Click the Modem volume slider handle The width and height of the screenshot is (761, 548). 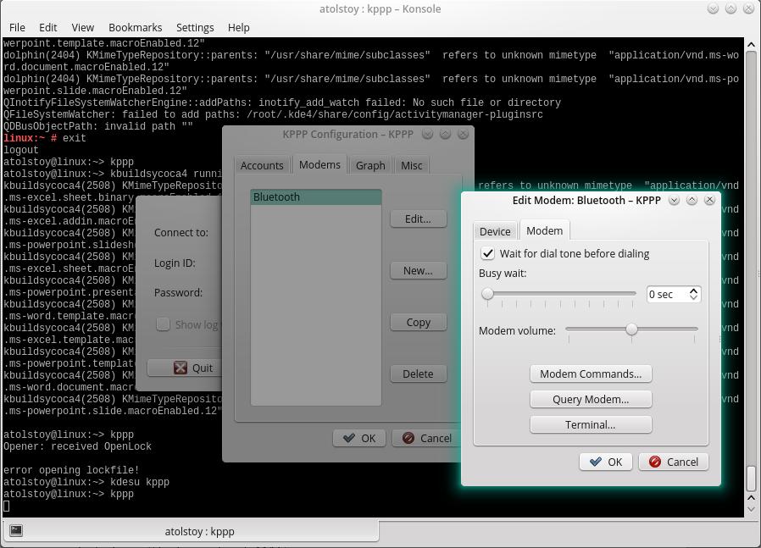(x=631, y=329)
